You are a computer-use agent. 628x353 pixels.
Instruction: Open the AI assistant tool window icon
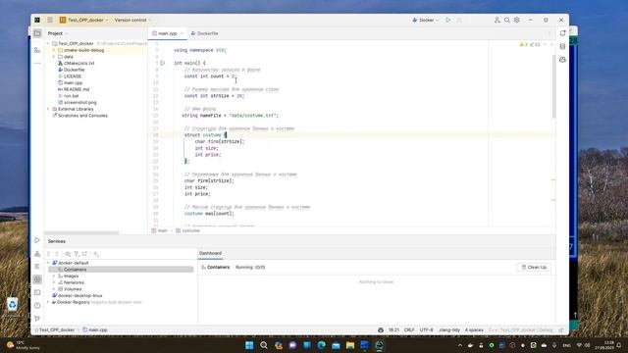tap(562, 60)
